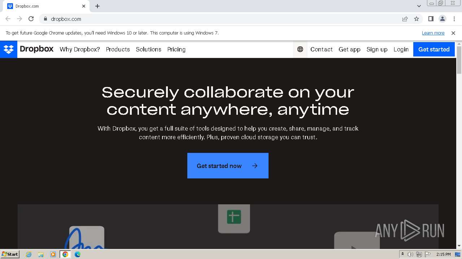Click the Chrome taskbar icon
The height and width of the screenshot is (259, 462).
(x=65, y=254)
